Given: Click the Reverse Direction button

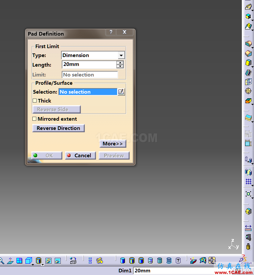Looking at the screenshot, I should click(x=58, y=128).
